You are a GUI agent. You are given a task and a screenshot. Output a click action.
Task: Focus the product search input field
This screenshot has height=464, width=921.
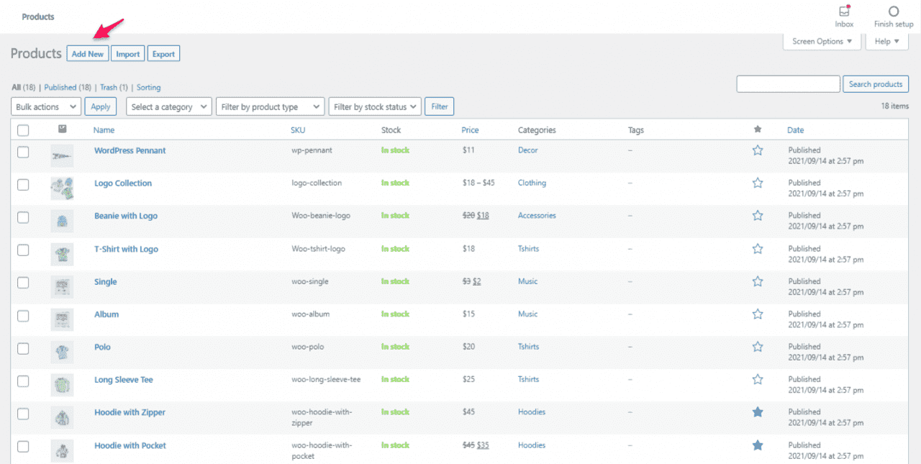(x=789, y=84)
